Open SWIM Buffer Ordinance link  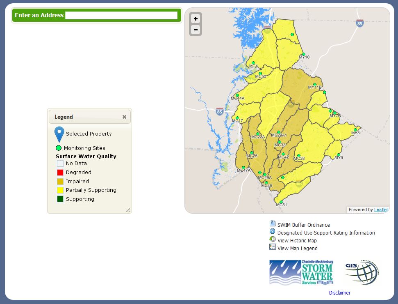pos(304,225)
